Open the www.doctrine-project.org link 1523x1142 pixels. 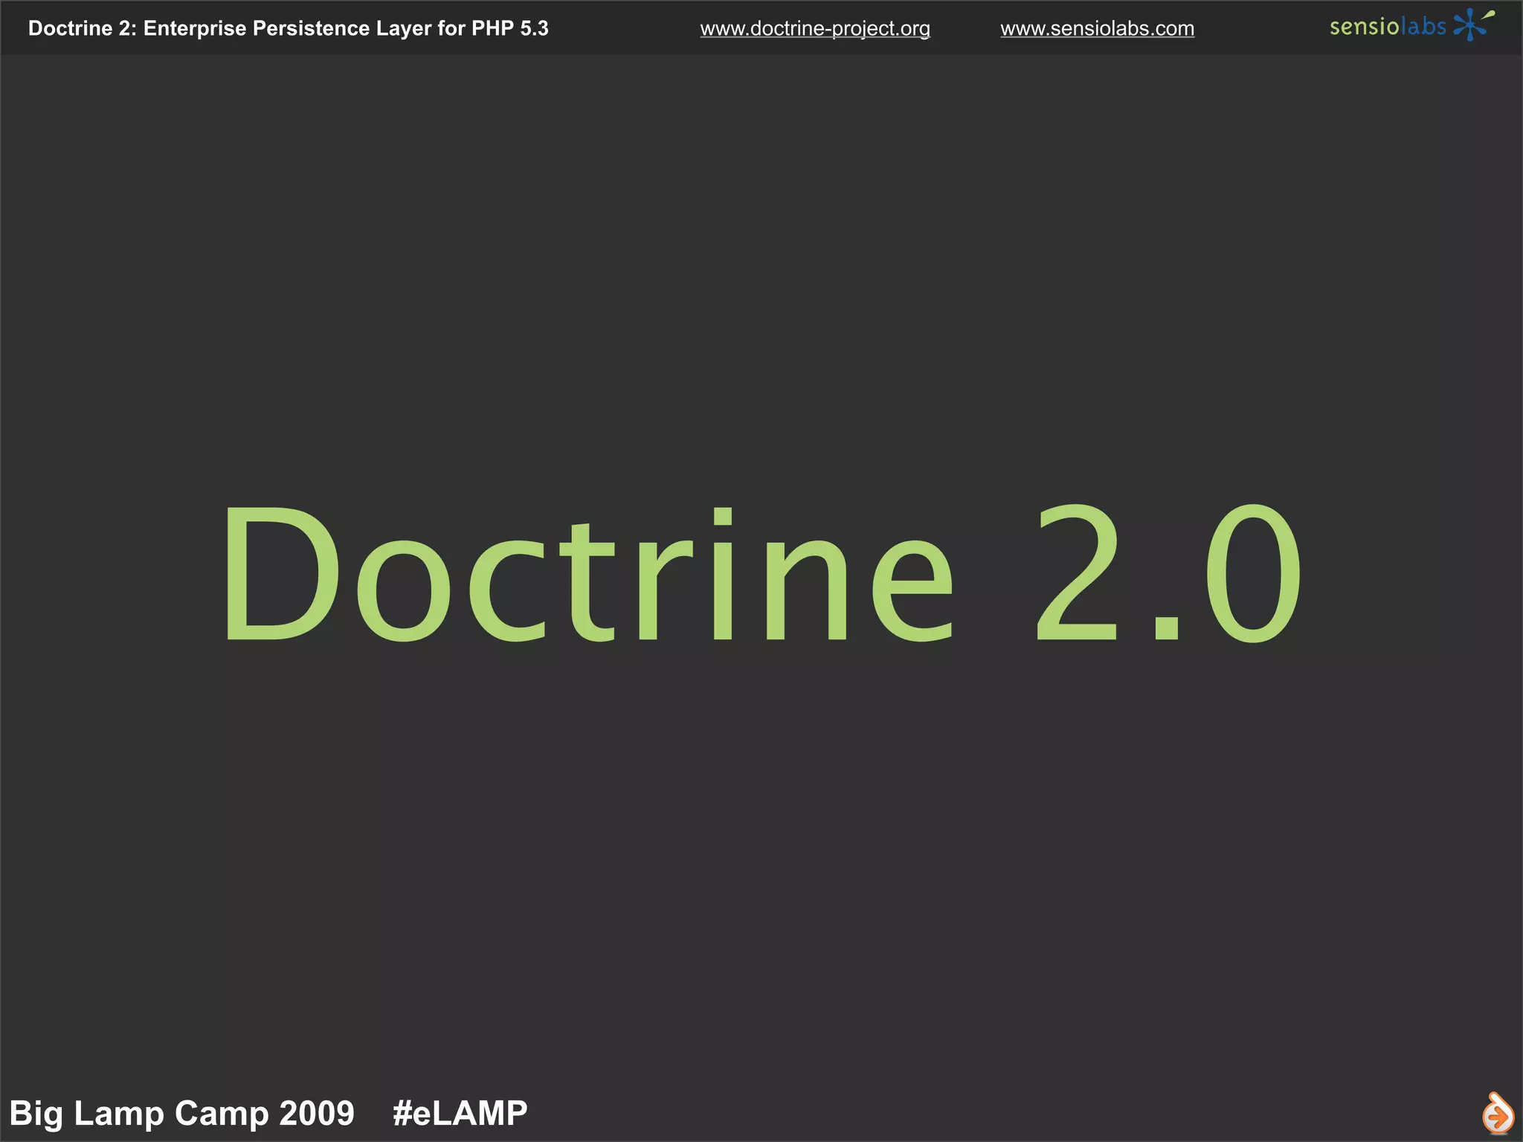point(815,29)
